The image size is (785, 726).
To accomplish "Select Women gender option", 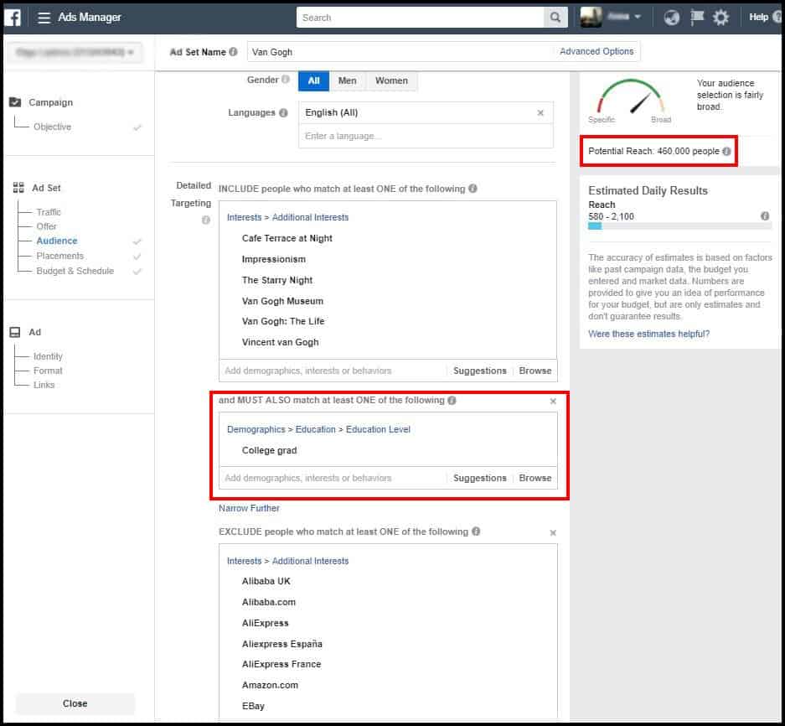I will pyautogui.click(x=391, y=80).
